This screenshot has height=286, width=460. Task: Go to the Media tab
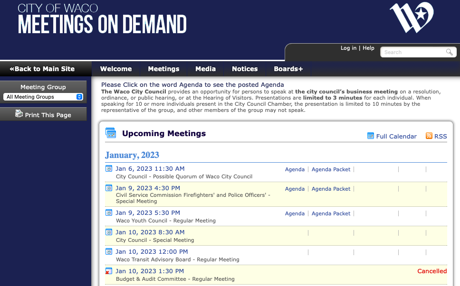pos(205,69)
